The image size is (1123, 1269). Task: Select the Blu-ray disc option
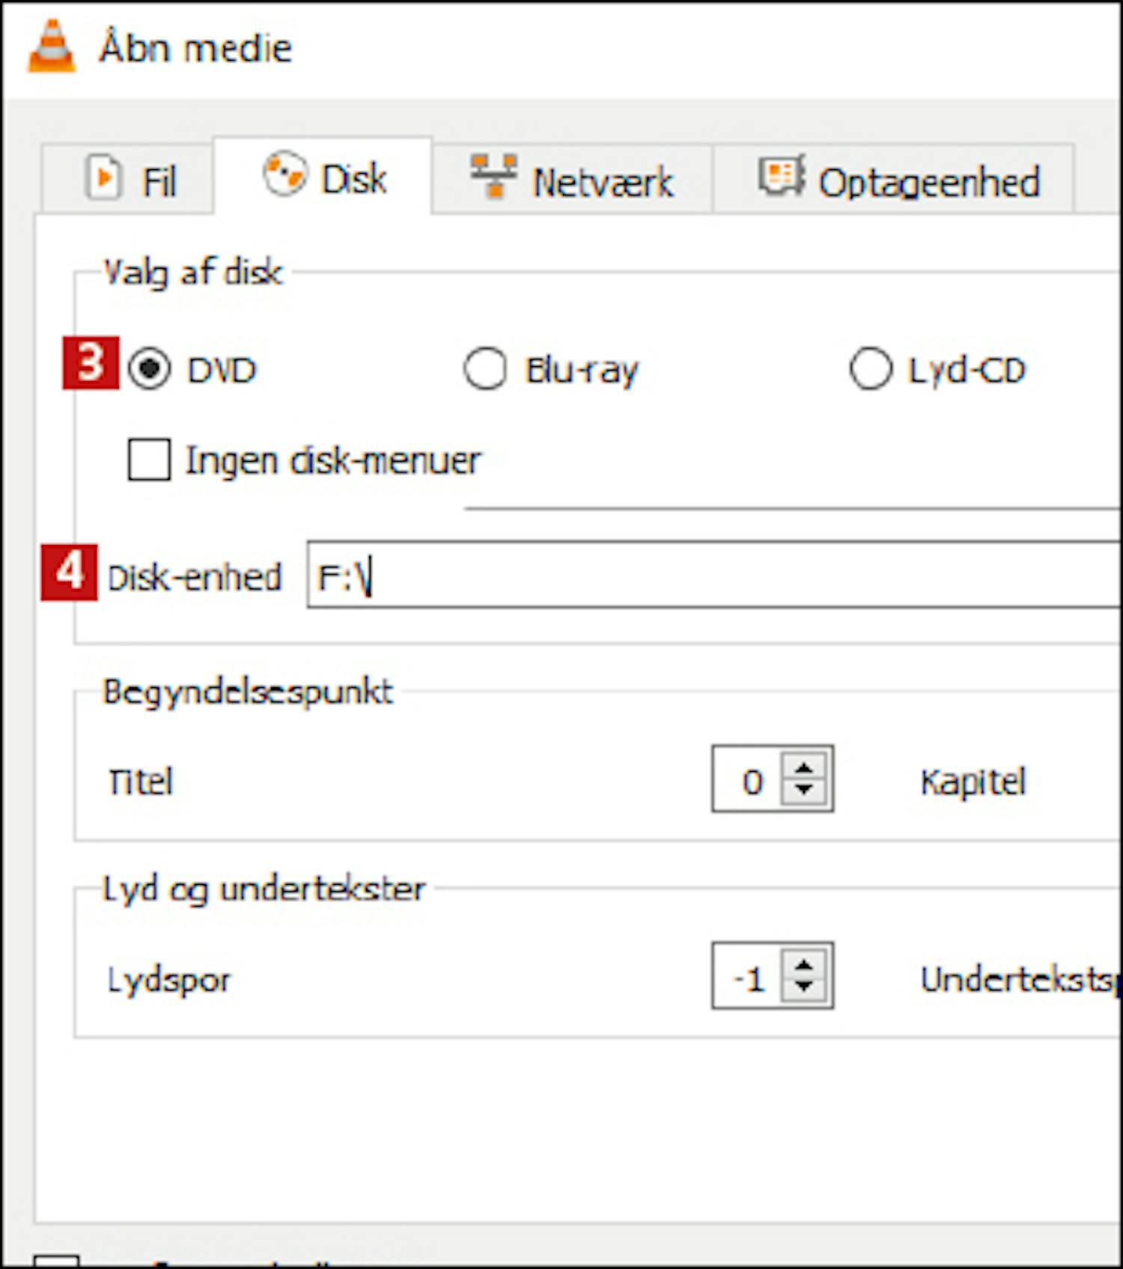point(485,369)
